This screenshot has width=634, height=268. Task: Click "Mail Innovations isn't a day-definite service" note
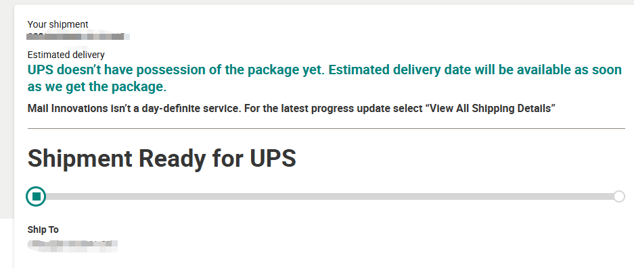[x=133, y=108]
